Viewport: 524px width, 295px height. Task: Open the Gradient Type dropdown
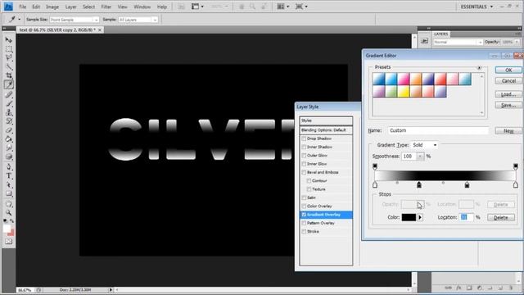424,145
